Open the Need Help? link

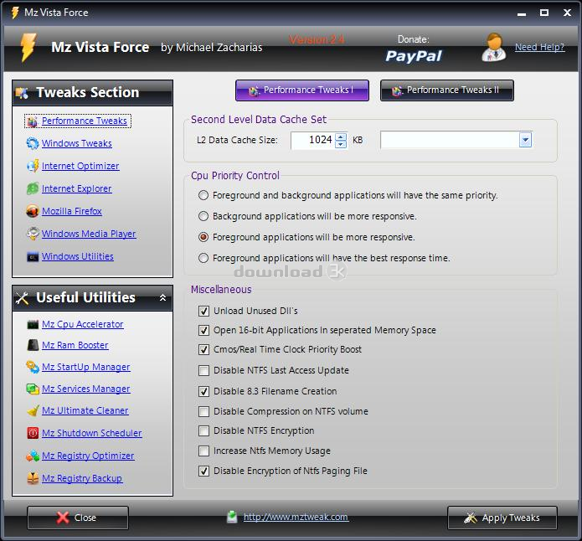[539, 47]
